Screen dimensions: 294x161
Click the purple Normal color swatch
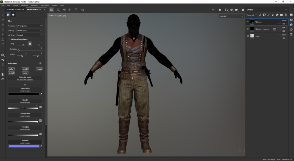24,146
